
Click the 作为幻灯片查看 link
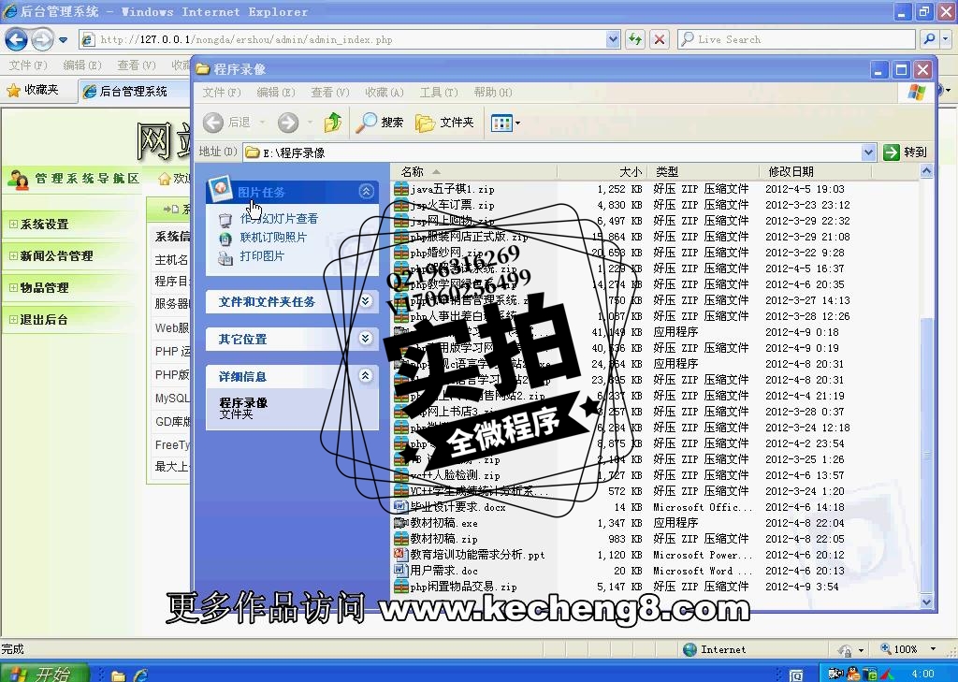tap(279, 218)
